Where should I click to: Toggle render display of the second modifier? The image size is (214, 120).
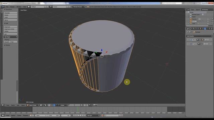tap(199, 44)
